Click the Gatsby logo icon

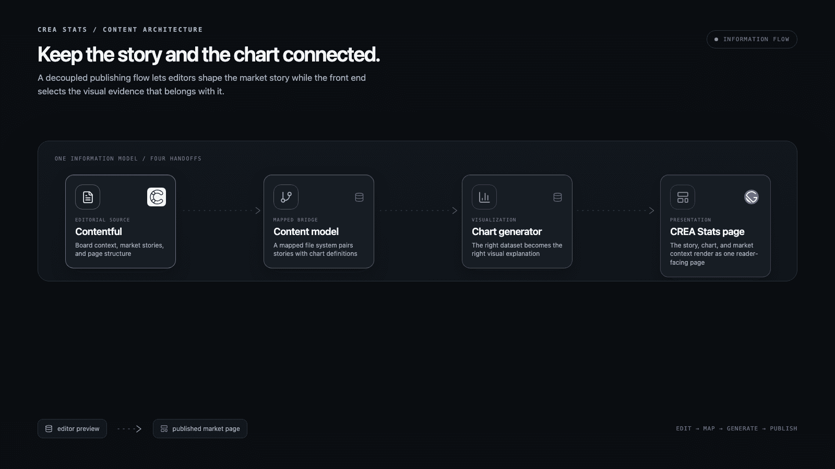(x=751, y=197)
